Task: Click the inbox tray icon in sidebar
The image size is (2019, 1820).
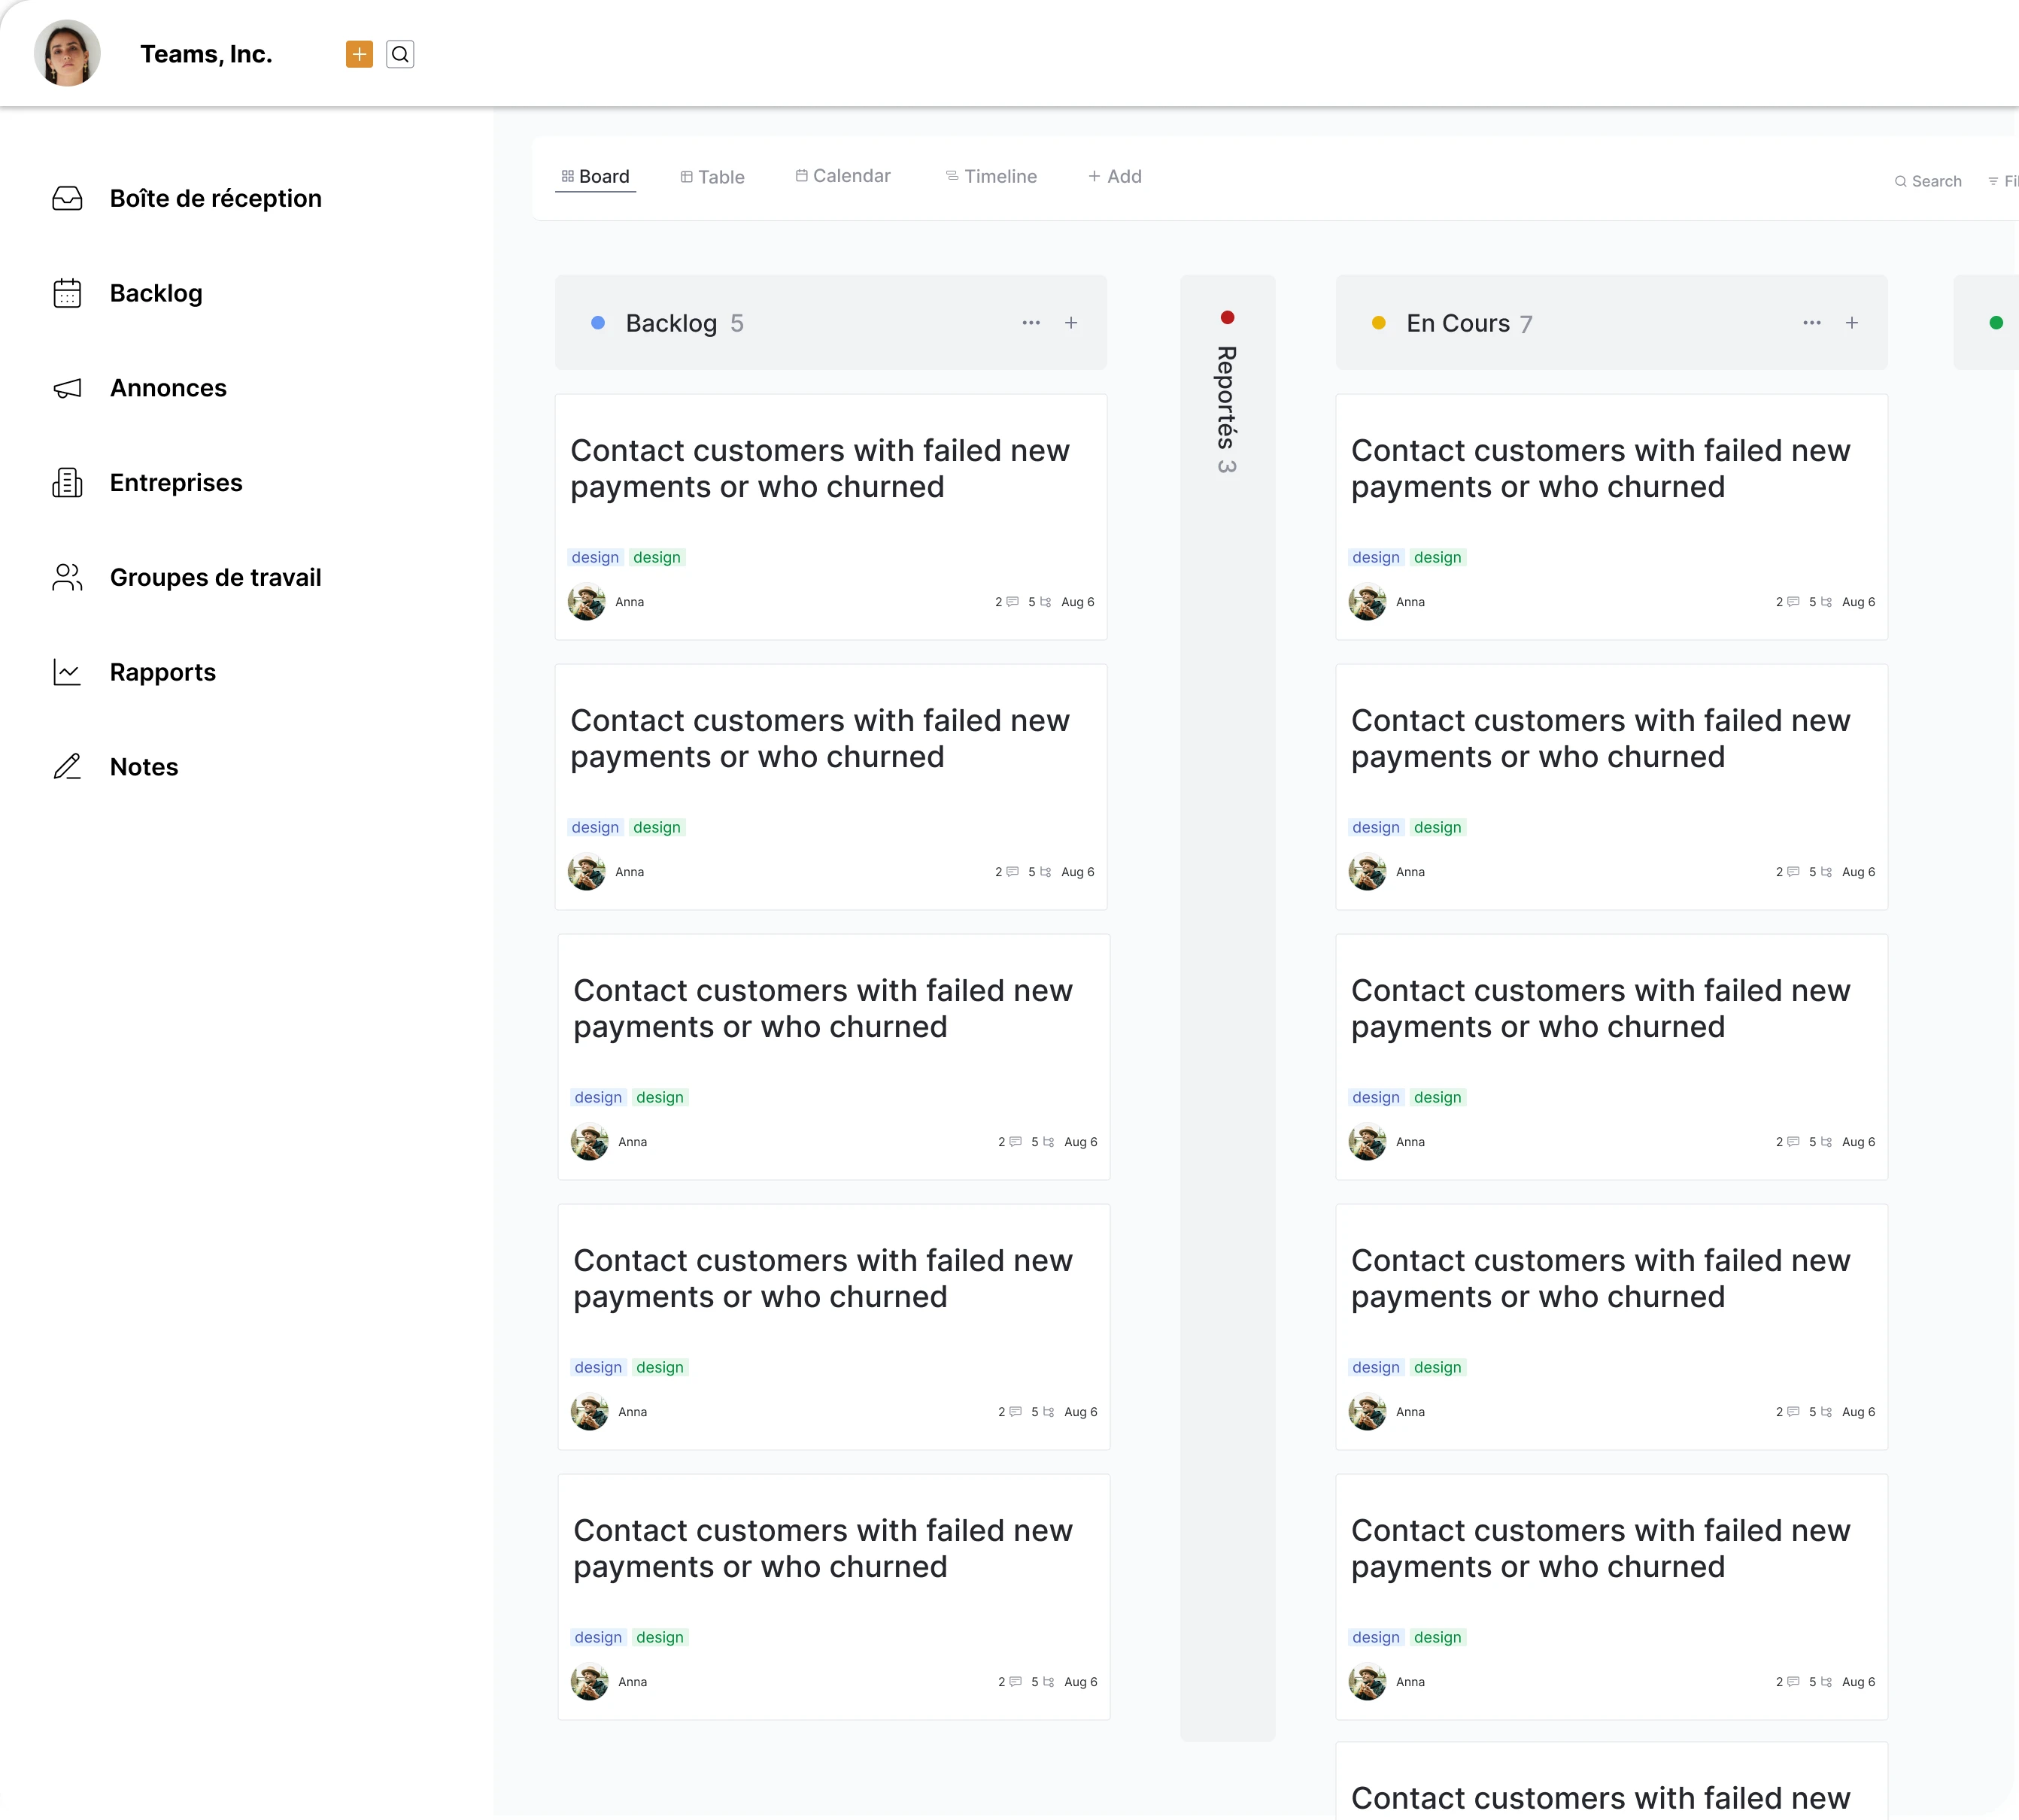Action: click(67, 198)
